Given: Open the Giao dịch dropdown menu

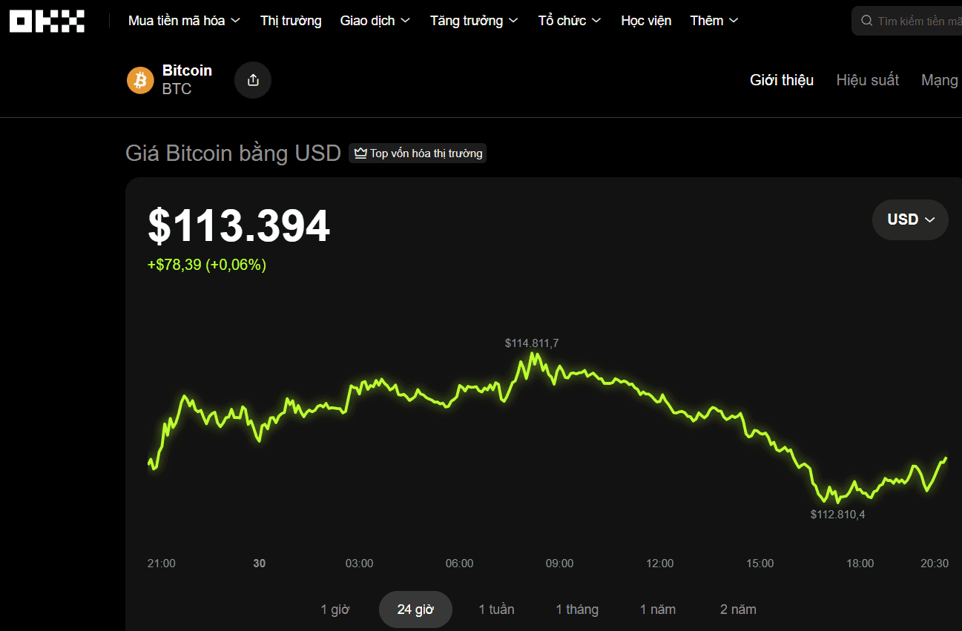Looking at the screenshot, I should [375, 21].
